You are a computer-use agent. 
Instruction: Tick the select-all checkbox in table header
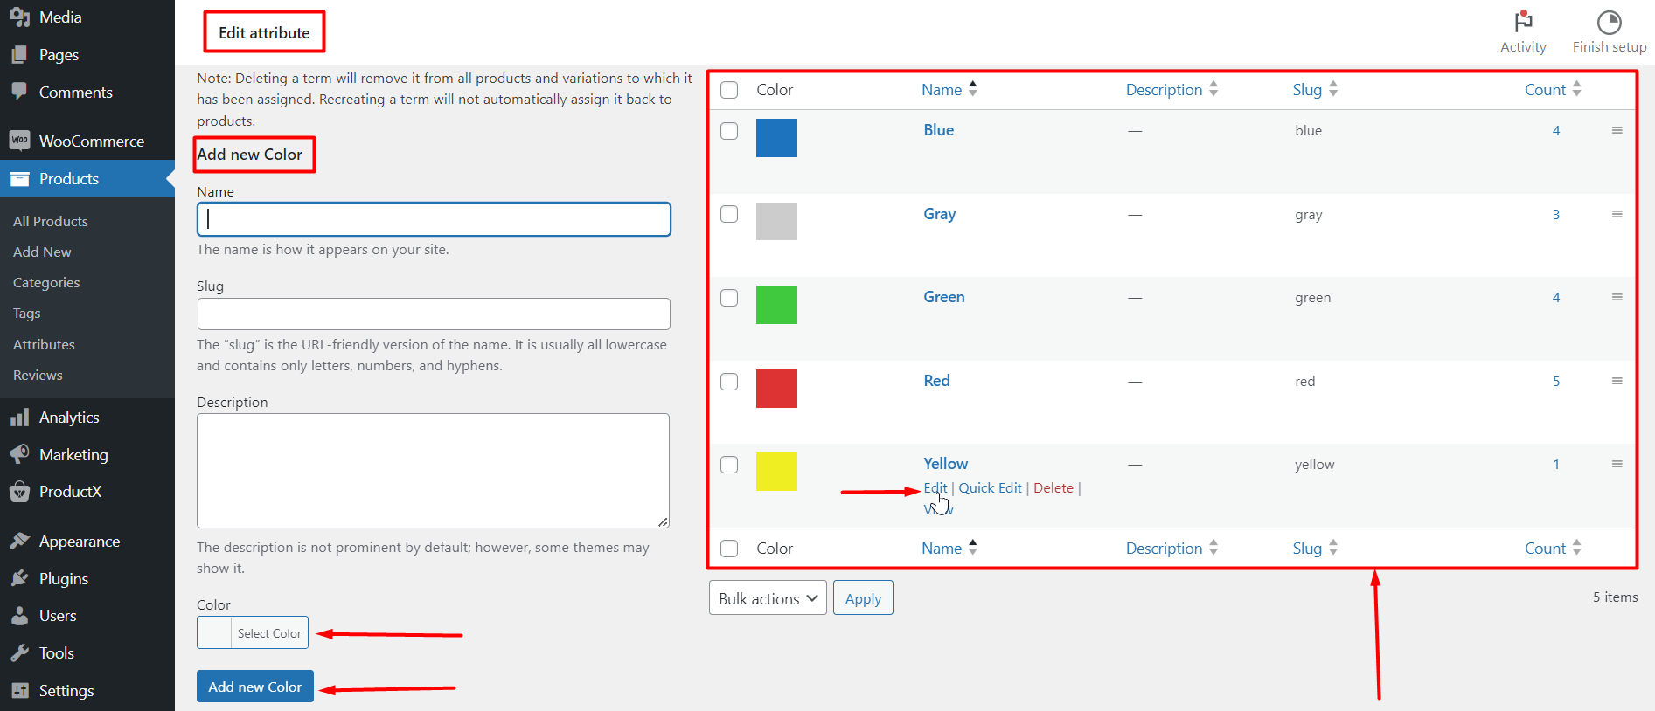point(729,90)
